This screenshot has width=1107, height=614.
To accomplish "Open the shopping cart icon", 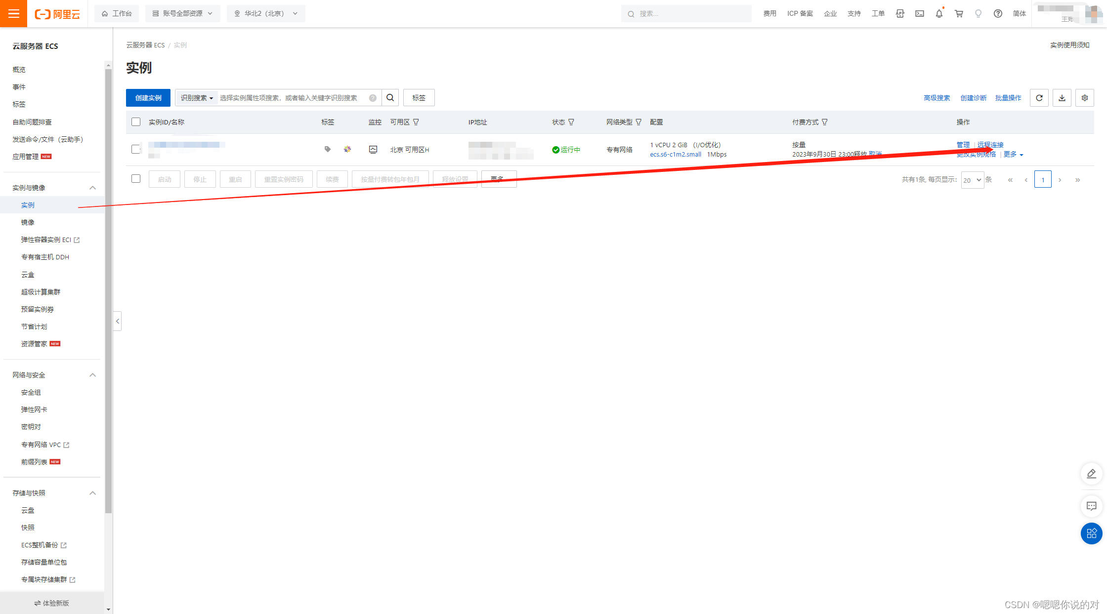I will (959, 13).
